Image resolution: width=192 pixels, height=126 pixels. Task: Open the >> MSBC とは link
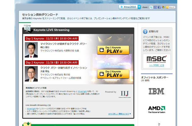click(157, 65)
